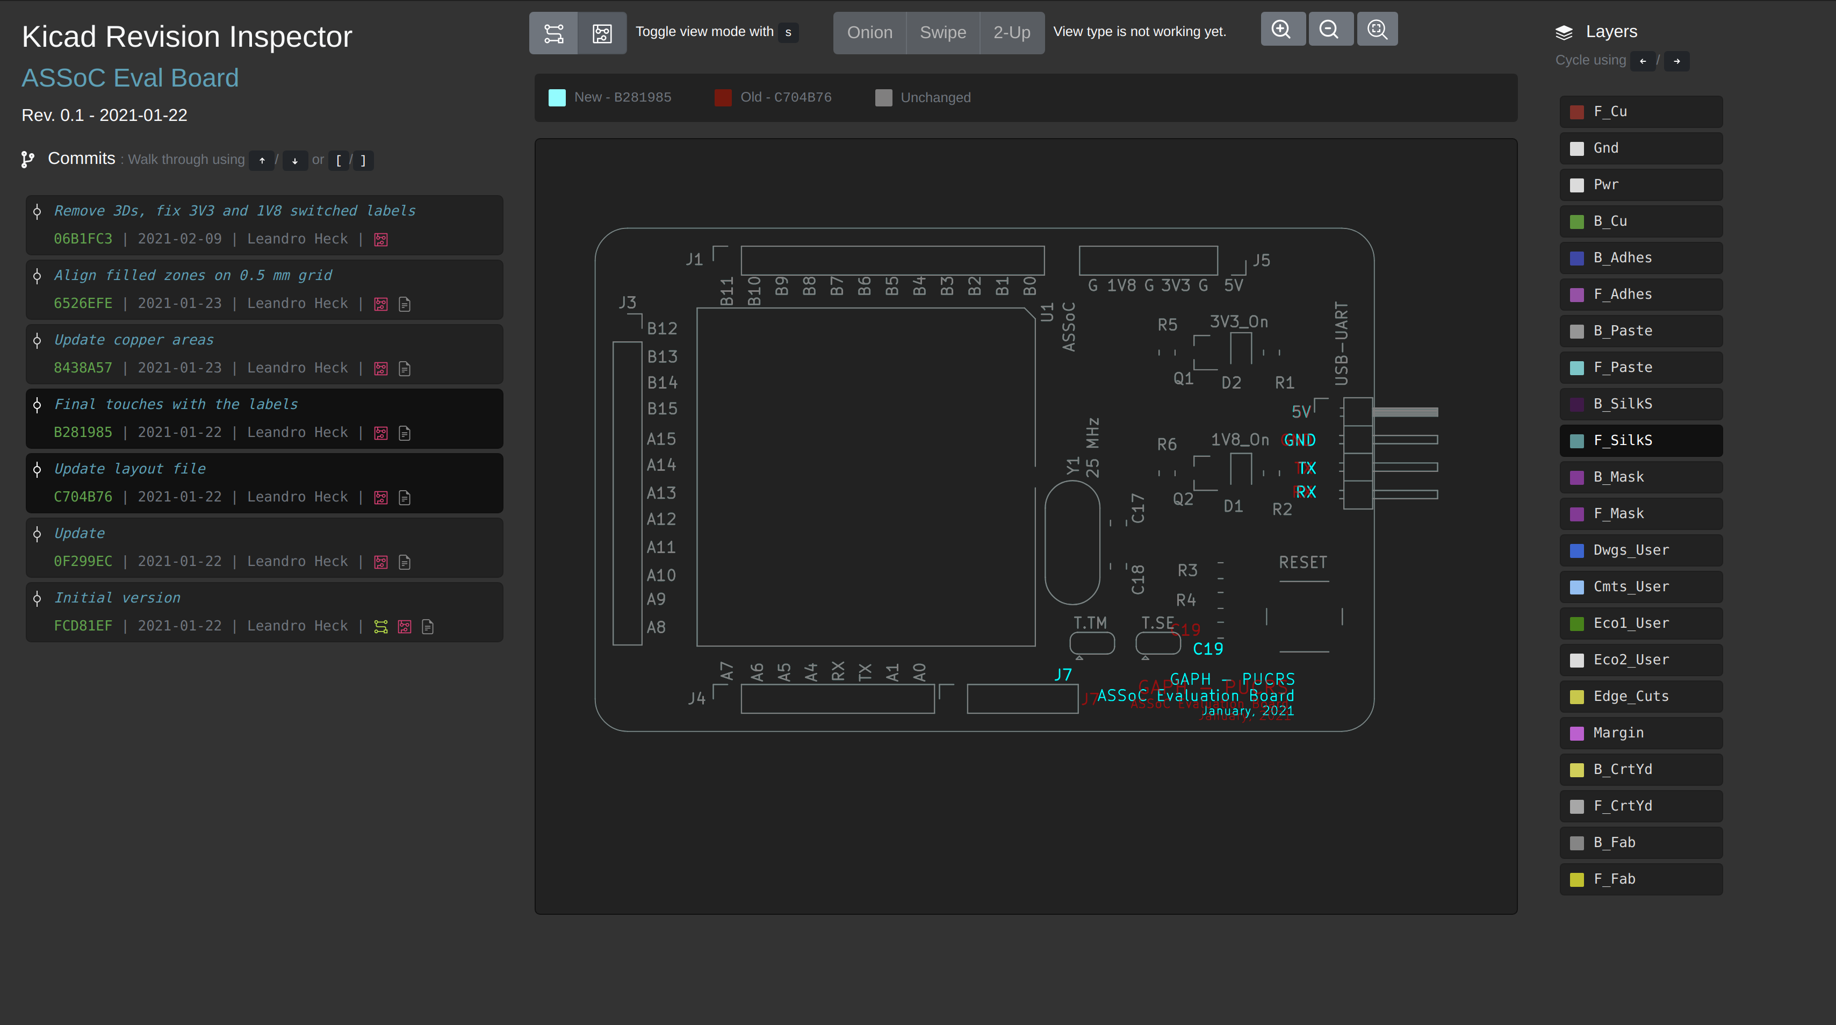Click schematic icon on Initial version commit
This screenshot has height=1025, width=1836.
(x=380, y=627)
